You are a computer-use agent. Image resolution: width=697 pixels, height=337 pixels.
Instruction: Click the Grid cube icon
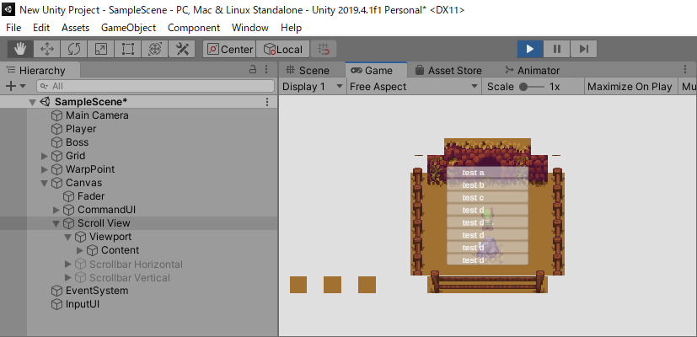pyautogui.click(x=56, y=156)
